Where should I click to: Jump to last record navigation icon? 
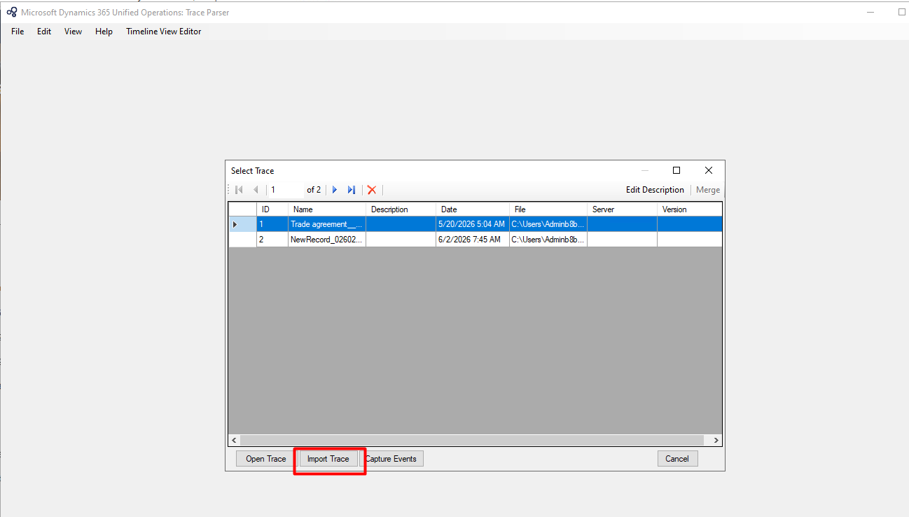coord(352,190)
